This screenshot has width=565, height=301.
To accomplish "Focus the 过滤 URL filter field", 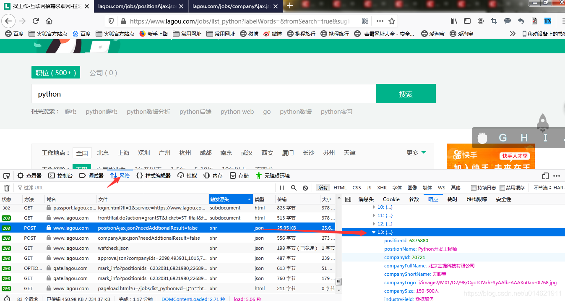I will point(146,188).
